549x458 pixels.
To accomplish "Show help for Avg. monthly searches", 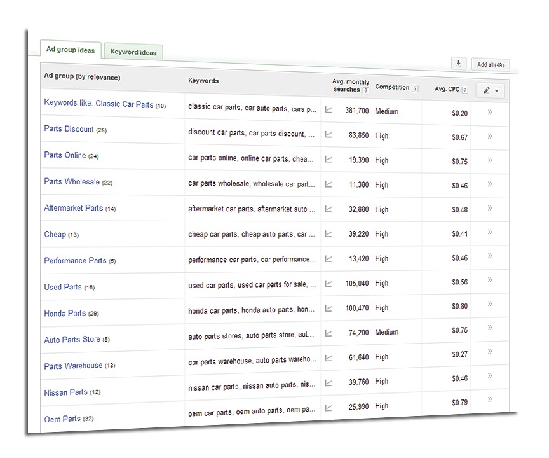I will pos(366,89).
